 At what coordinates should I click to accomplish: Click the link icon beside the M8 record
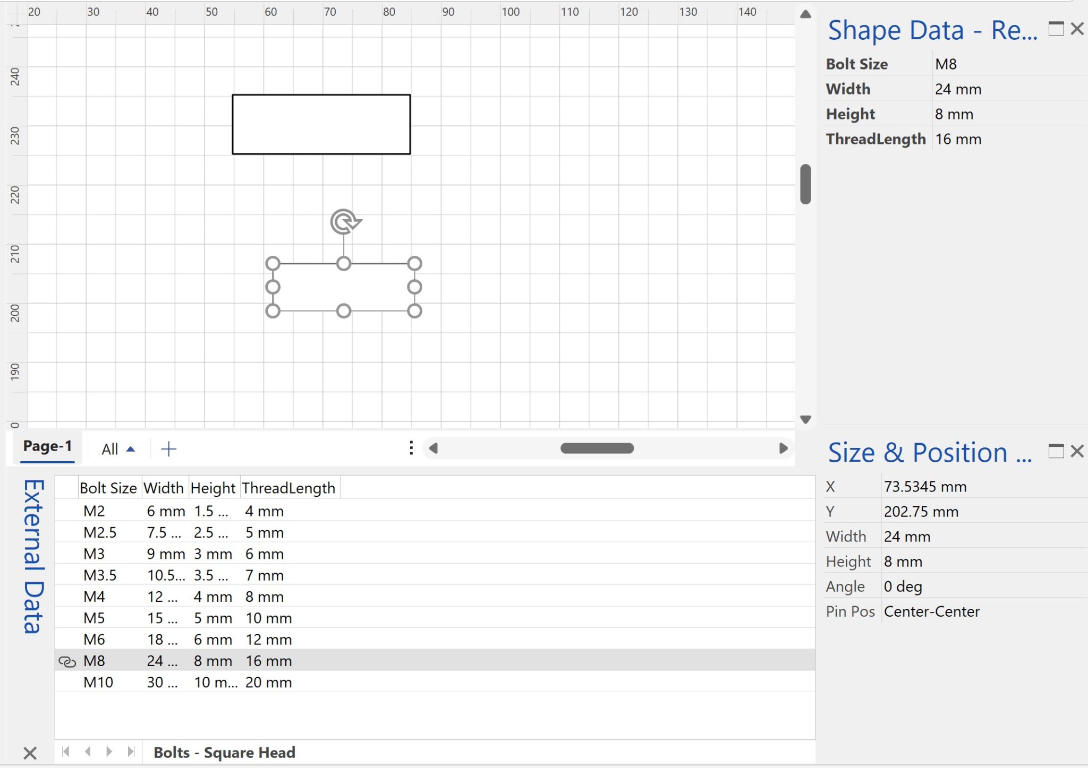(67, 661)
